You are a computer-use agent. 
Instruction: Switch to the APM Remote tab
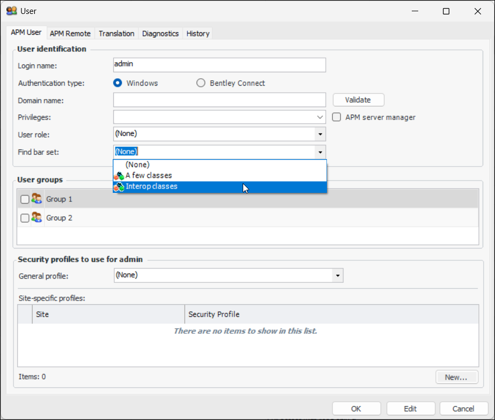[70, 33]
